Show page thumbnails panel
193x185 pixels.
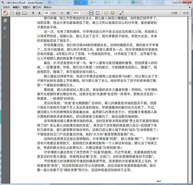pyautogui.click(x=5, y=21)
